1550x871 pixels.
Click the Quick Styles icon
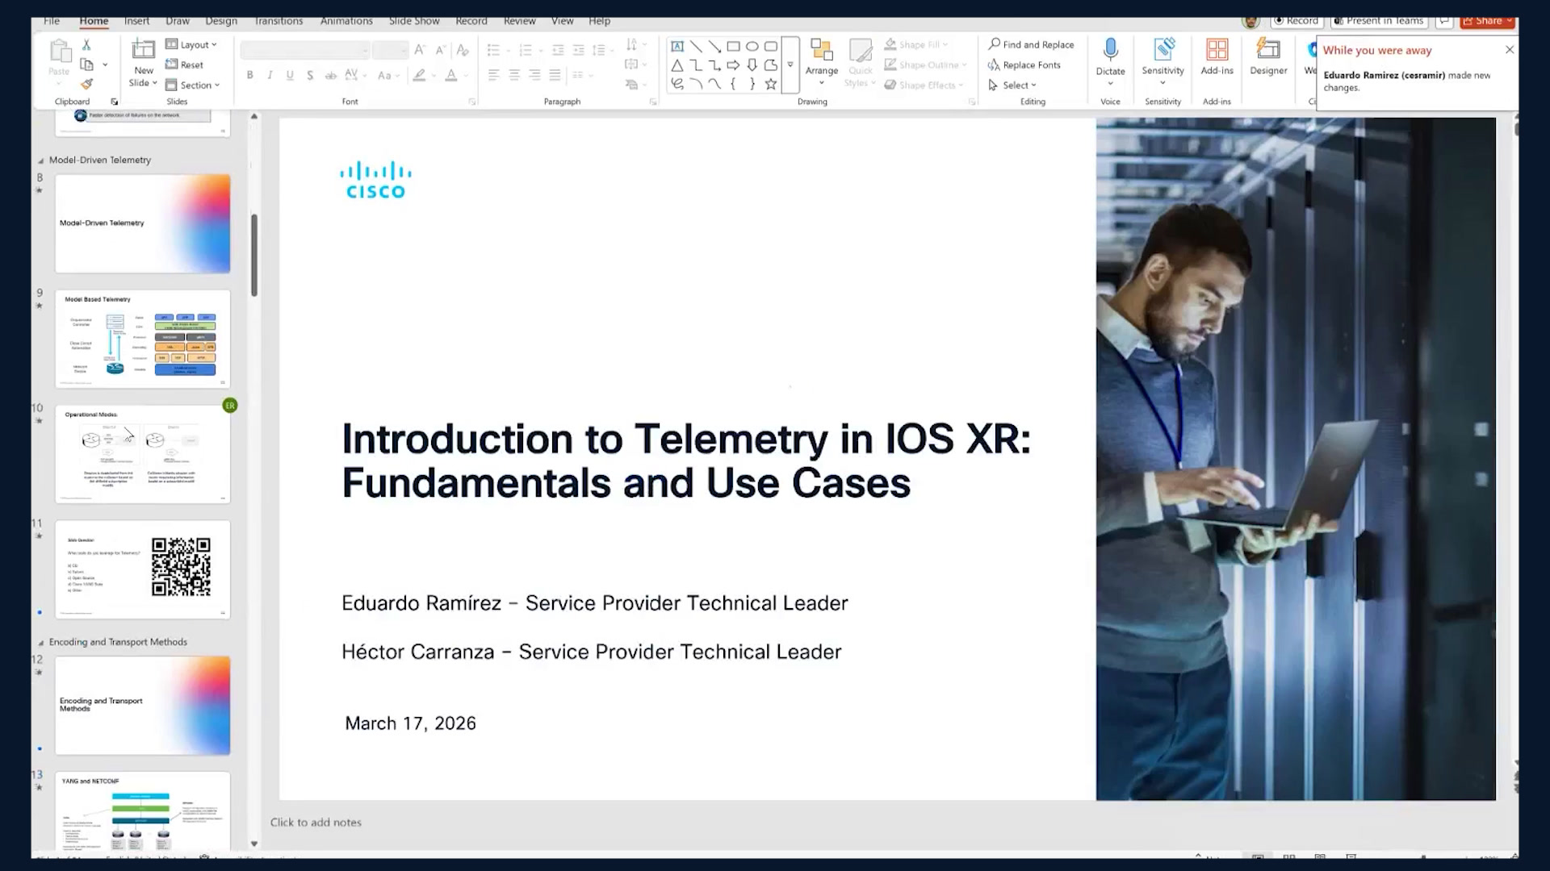click(x=861, y=63)
